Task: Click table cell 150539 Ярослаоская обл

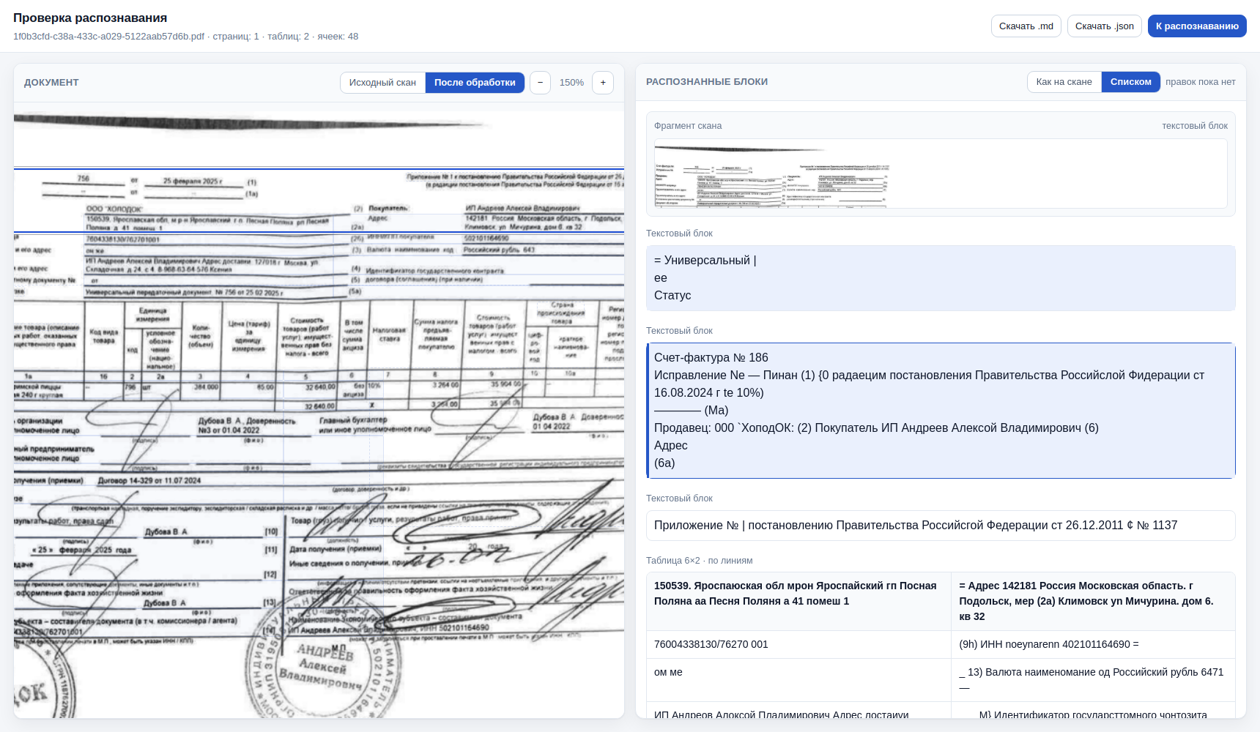Action: 798,601
